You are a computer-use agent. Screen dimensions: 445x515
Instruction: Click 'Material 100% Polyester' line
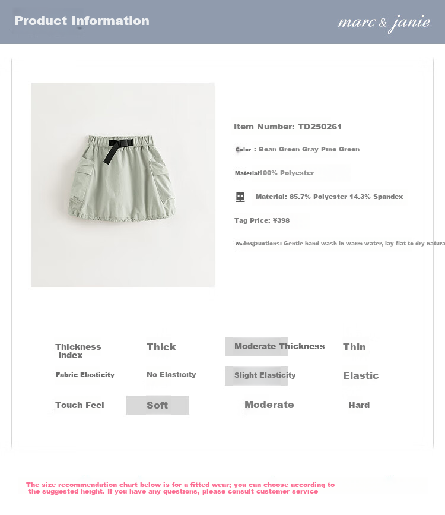pos(274,173)
